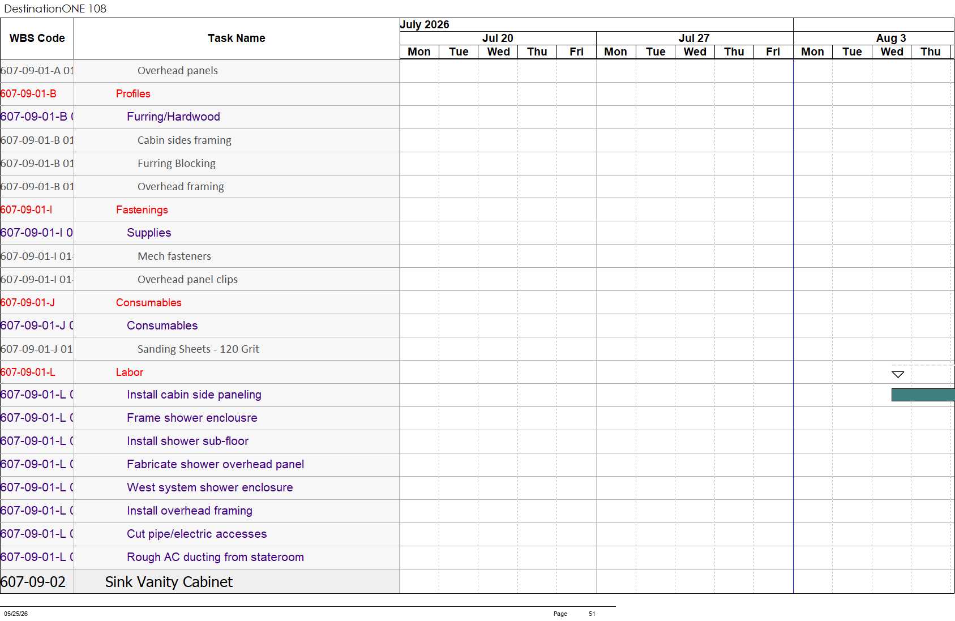Click Wed under the Aug 3 week
The width and height of the screenshot is (955, 621).
tap(892, 52)
